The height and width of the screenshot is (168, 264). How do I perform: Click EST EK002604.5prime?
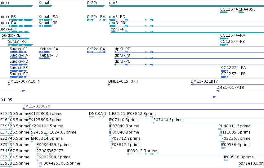(53, 157)
